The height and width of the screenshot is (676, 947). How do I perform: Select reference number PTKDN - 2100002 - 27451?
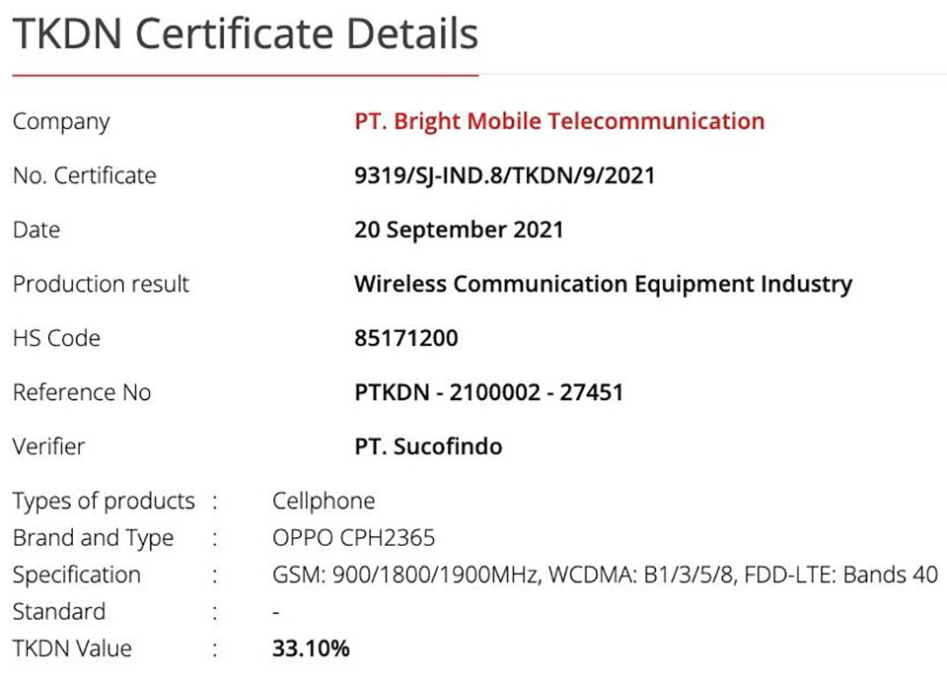(488, 392)
